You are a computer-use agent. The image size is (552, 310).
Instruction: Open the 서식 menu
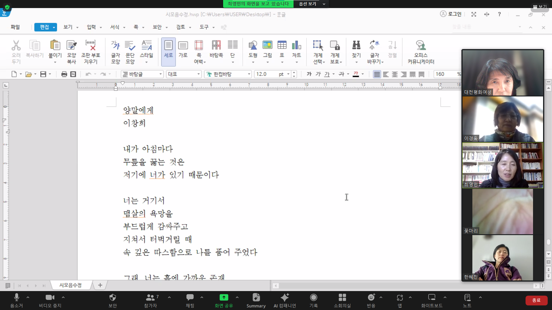pos(115,27)
